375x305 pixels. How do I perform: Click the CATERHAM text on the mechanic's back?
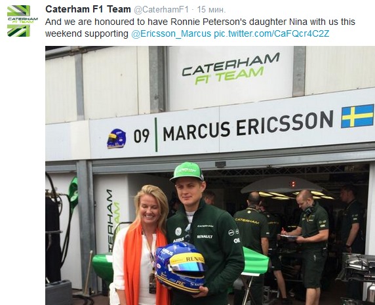(x=247, y=220)
